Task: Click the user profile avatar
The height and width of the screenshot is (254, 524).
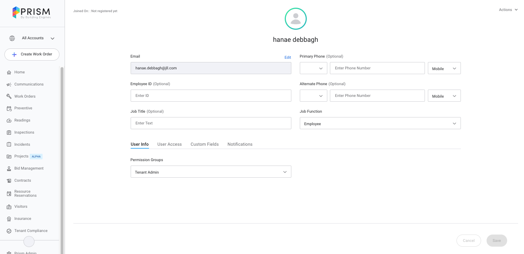Action: coord(295,19)
